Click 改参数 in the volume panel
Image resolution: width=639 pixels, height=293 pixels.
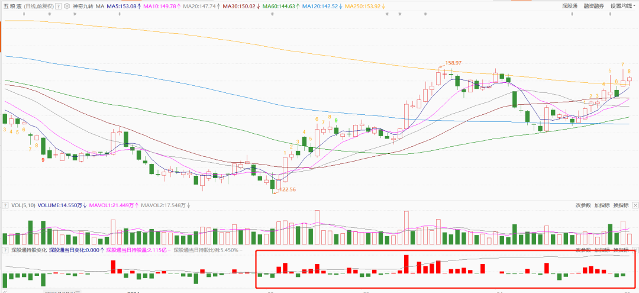click(583, 205)
